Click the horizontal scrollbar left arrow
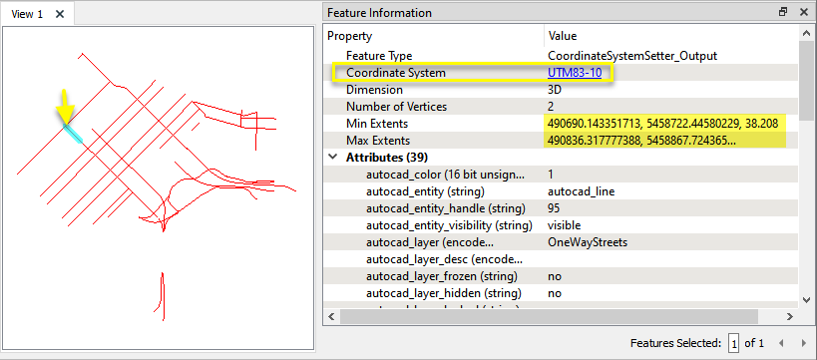 (331, 316)
